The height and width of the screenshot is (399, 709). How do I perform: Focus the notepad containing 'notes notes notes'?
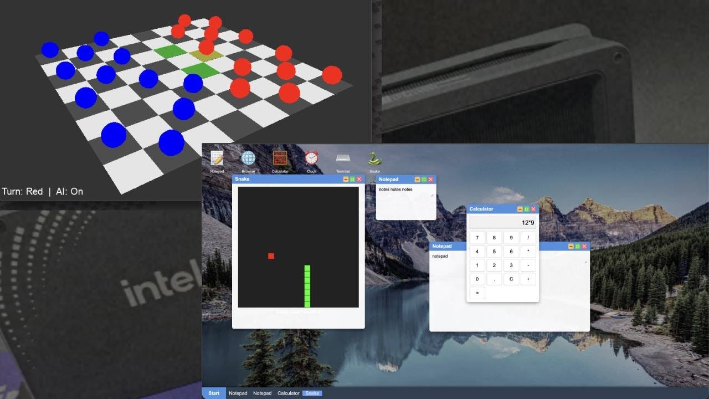click(405, 201)
